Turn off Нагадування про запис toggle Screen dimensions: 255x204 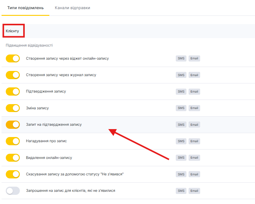pyautogui.click(x=13, y=141)
